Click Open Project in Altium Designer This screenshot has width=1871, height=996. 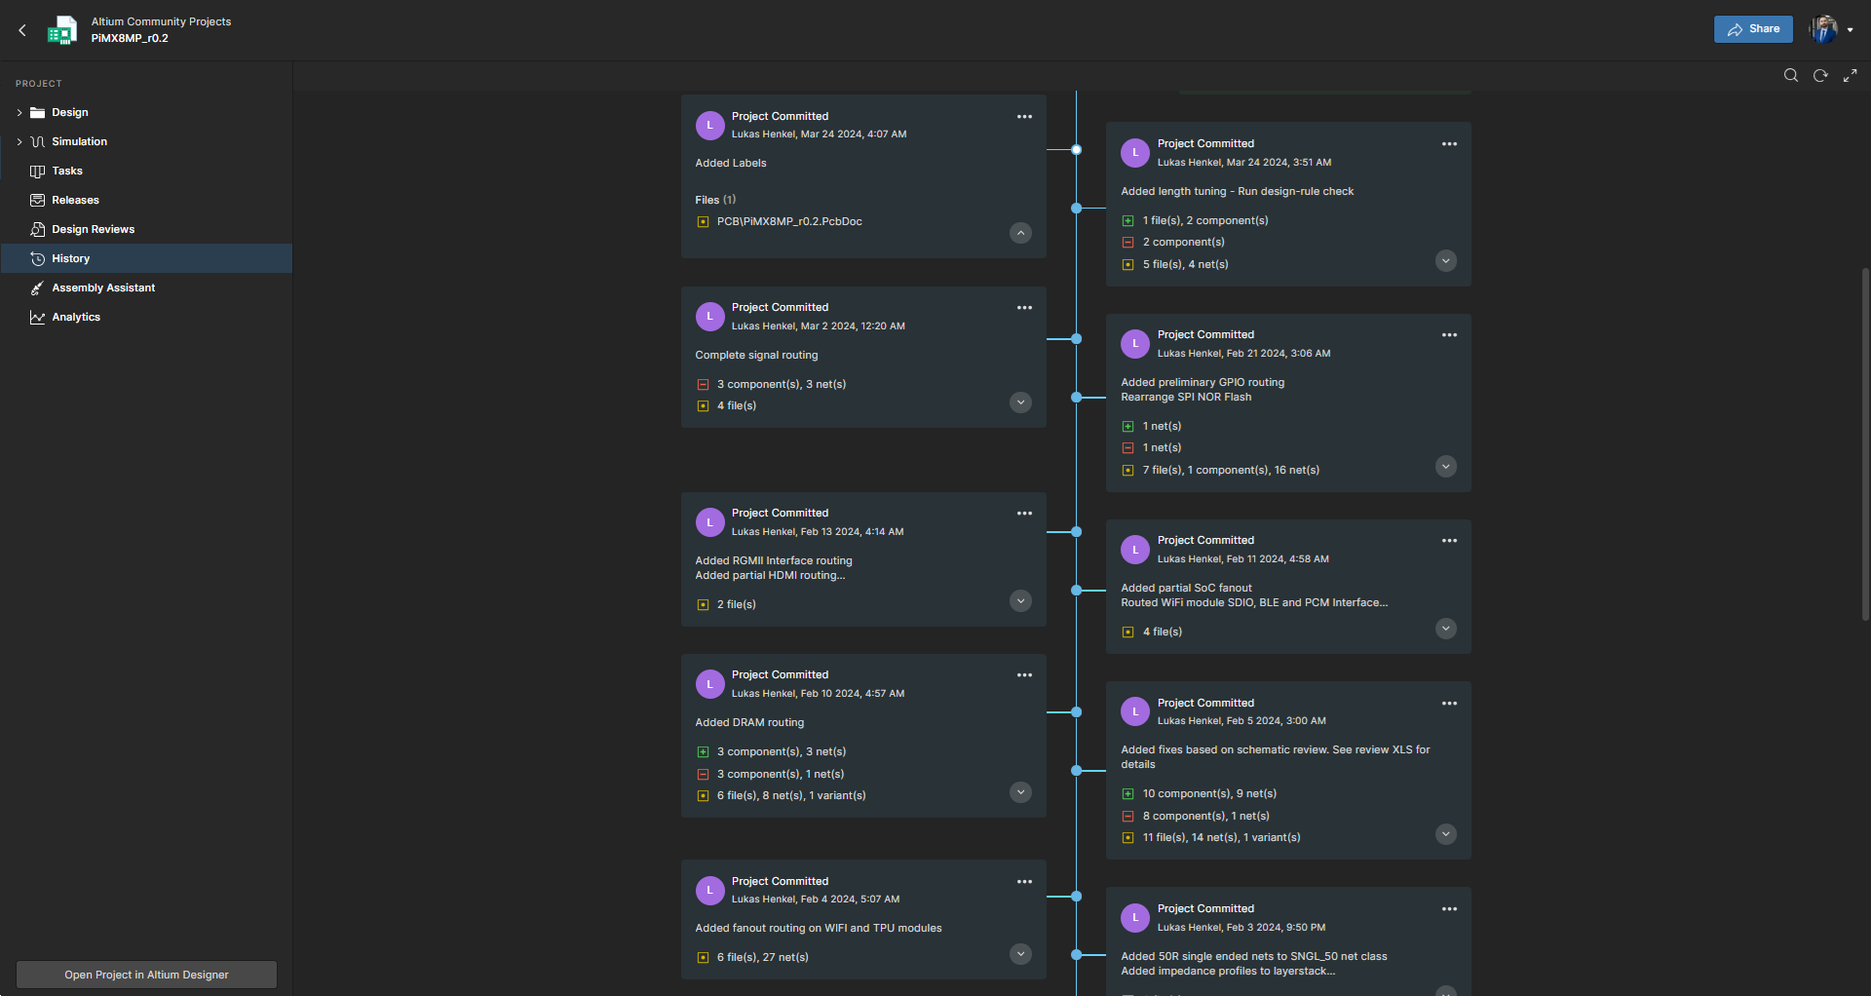point(146,975)
